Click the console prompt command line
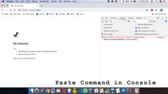The width and height of the screenshot is (168, 94). (134, 39)
